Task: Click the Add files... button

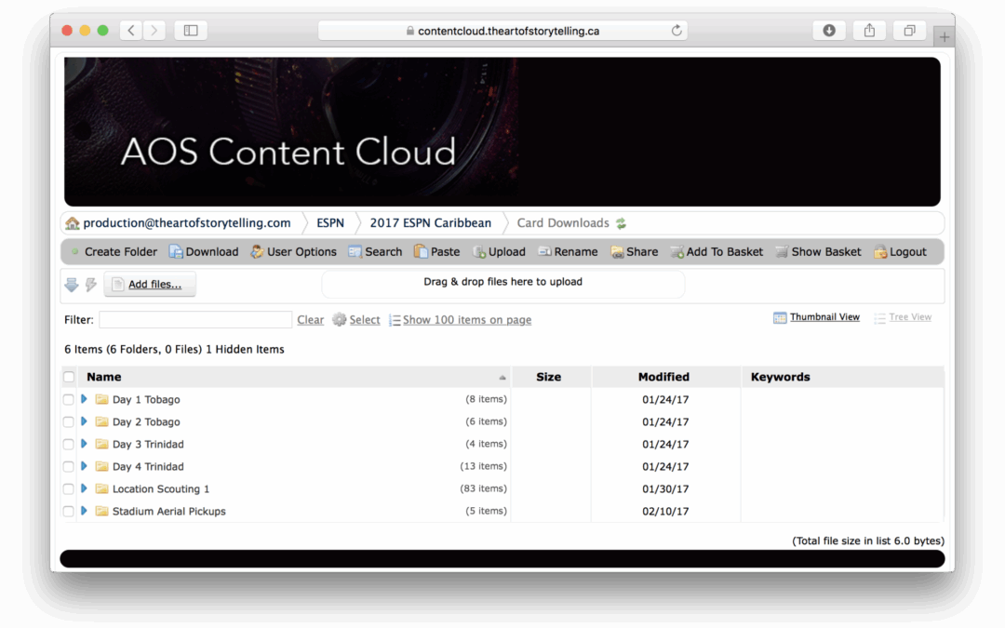Action: tap(150, 285)
